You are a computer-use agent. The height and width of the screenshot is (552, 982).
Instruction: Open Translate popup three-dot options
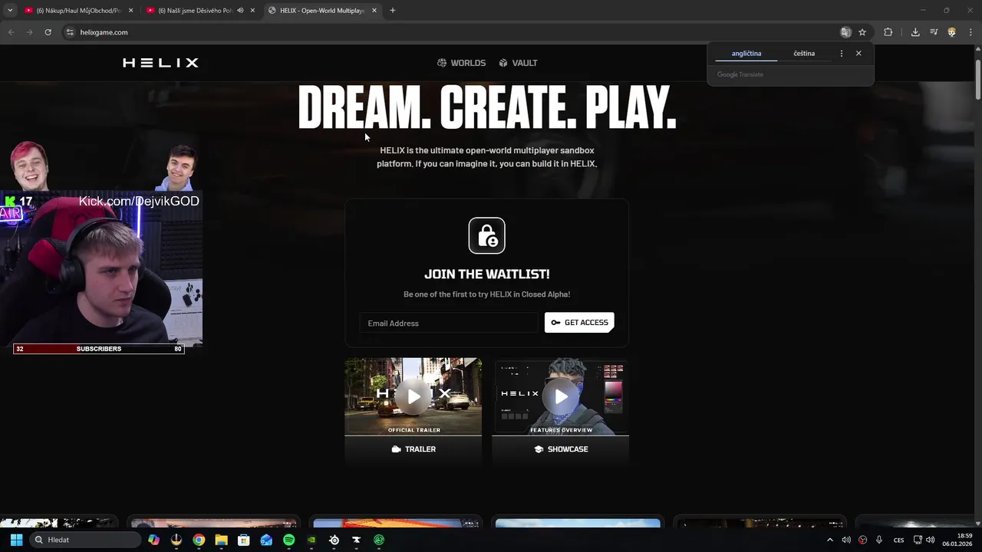click(x=842, y=54)
